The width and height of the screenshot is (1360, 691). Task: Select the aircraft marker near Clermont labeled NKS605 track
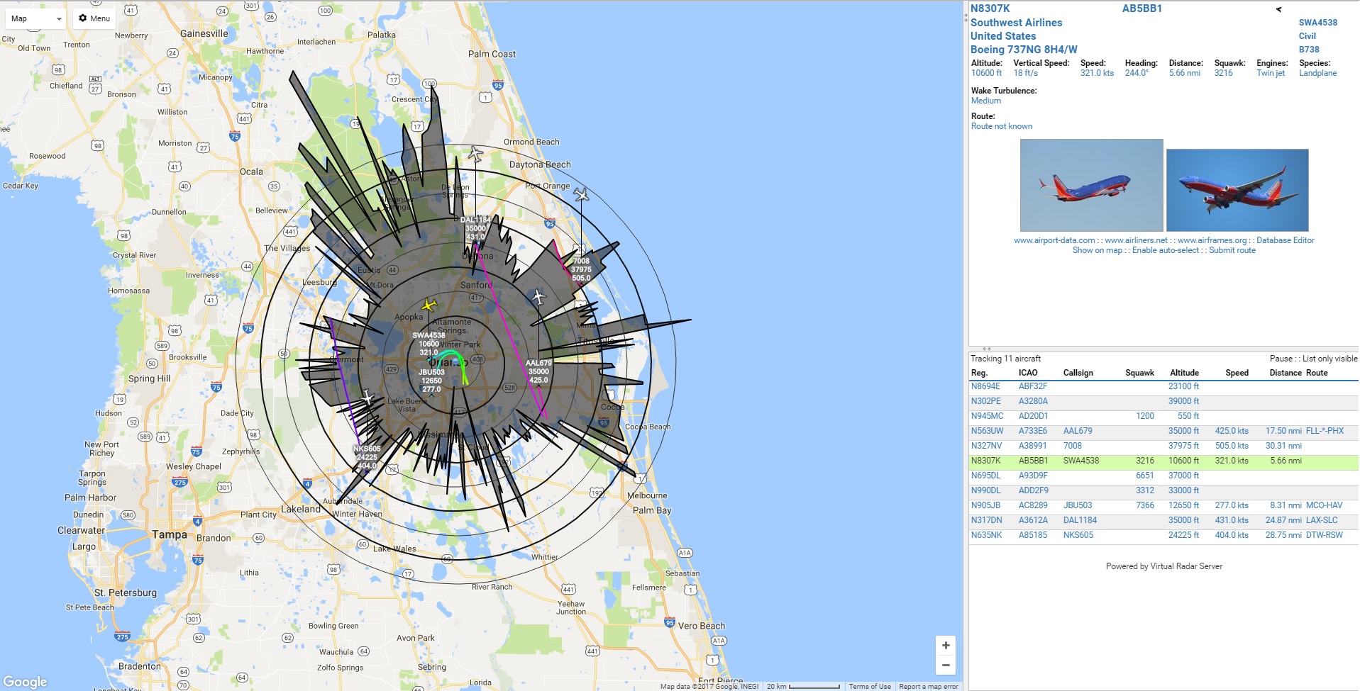tap(367, 397)
